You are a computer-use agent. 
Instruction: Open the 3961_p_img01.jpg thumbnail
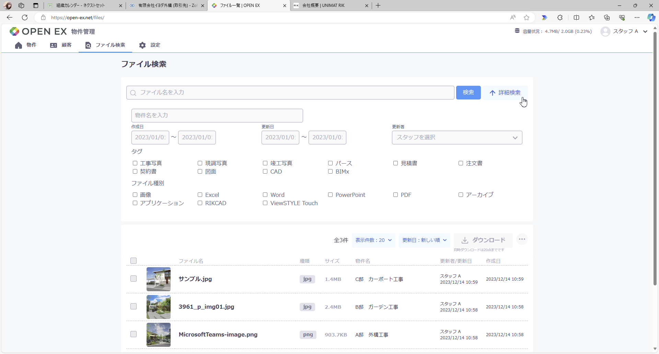[x=159, y=307]
